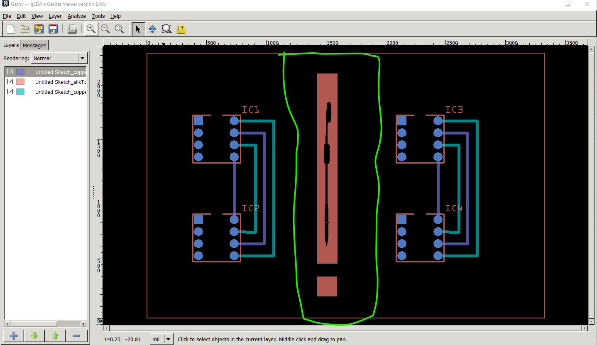Zoom in with the plus magnifier
Viewport: 597px width, 345px height.
coord(91,29)
